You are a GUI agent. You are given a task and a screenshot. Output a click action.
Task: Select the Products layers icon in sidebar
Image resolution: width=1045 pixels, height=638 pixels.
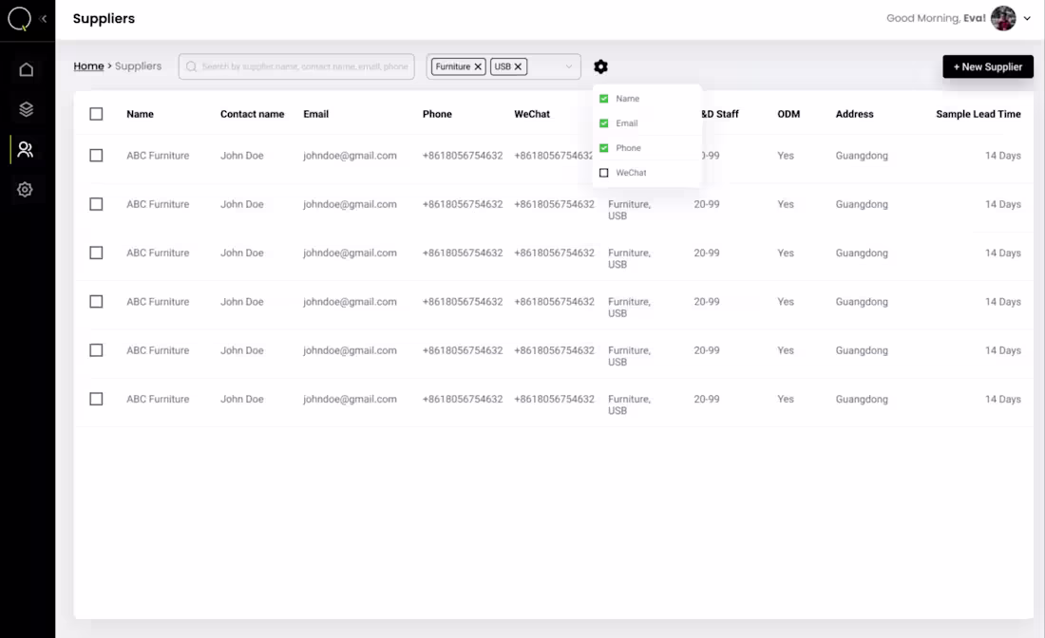pyautogui.click(x=27, y=108)
